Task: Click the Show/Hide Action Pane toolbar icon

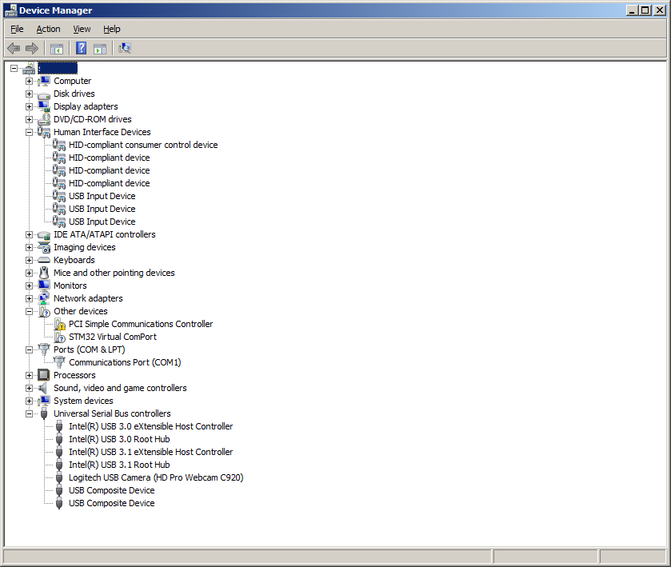Action: [99, 48]
